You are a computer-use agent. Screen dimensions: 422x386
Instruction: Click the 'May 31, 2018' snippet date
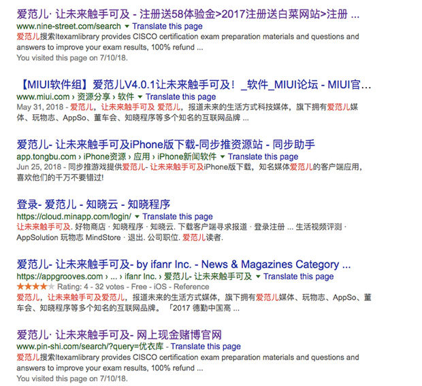point(40,107)
